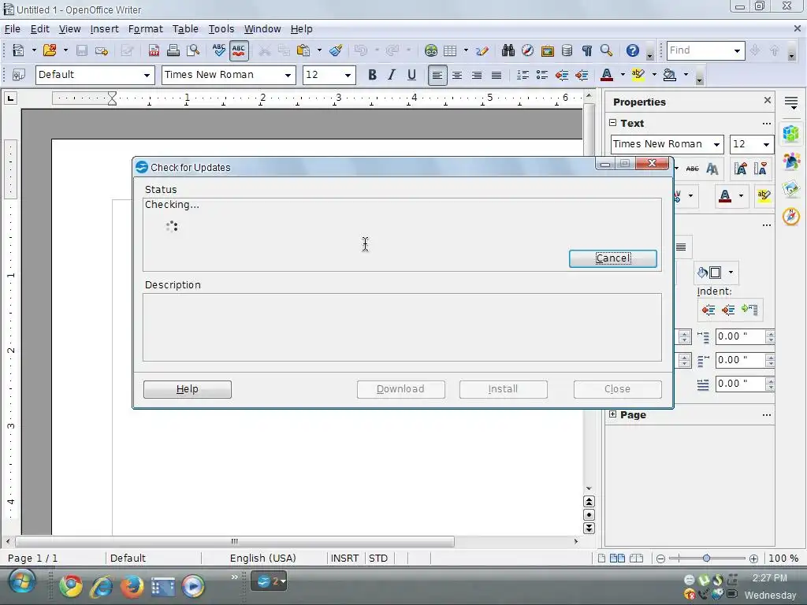This screenshot has height=605, width=807.
Task: Select Align Left paragraph
Action: pos(437,75)
